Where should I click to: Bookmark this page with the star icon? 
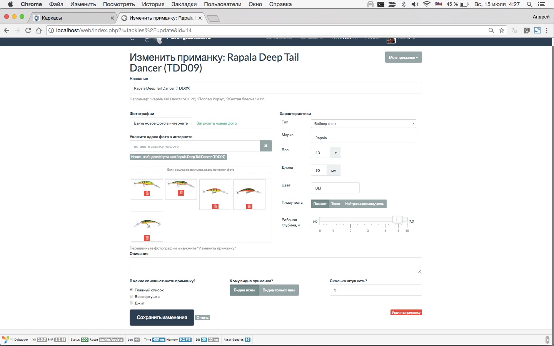[x=502, y=30]
